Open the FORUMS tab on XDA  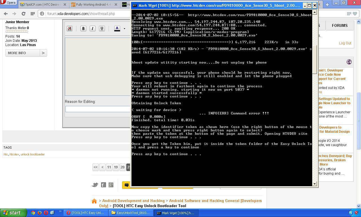coord(340,25)
